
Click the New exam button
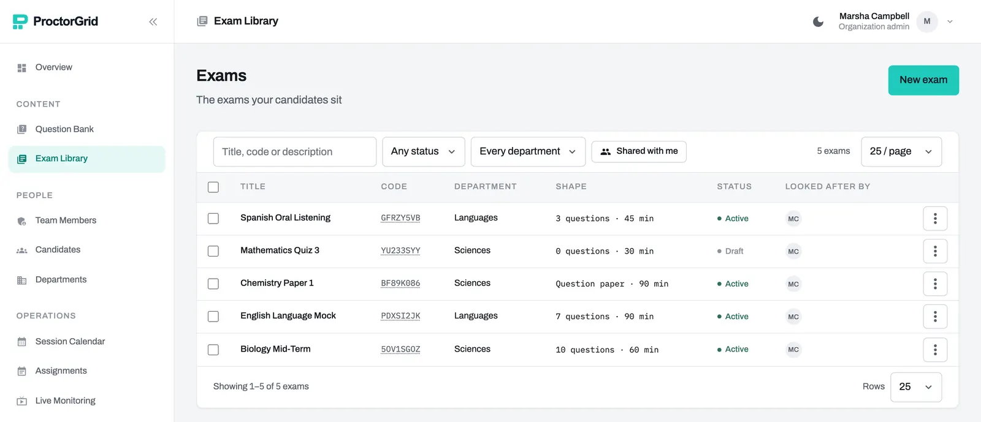click(x=923, y=80)
